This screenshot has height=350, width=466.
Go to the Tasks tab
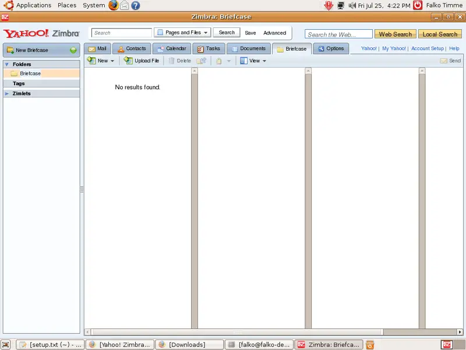[x=209, y=48]
